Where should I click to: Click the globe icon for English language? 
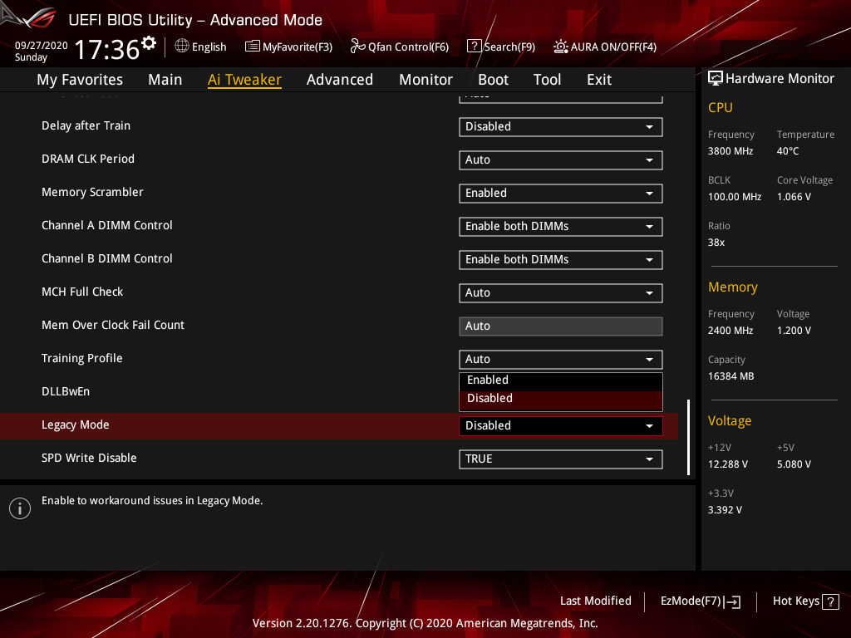click(182, 47)
